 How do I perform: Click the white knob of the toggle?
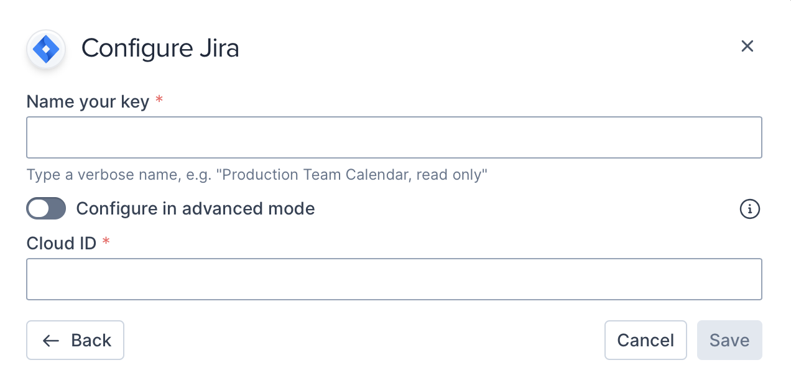(x=39, y=209)
